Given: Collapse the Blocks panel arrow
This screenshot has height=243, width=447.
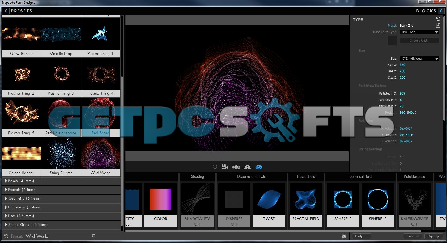Looking at the screenshot, I should (441, 11).
